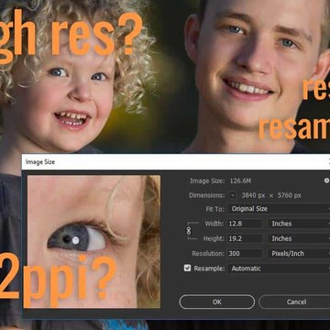The image size is (330, 330).
Task: Click the eye preview thumbnail in dialog
Action: tap(93, 243)
